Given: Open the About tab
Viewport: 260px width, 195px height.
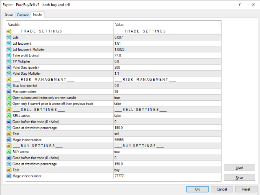Looking at the screenshot, I should point(9,15).
